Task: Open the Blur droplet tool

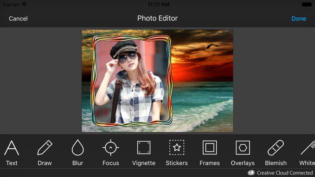Action: (x=78, y=148)
